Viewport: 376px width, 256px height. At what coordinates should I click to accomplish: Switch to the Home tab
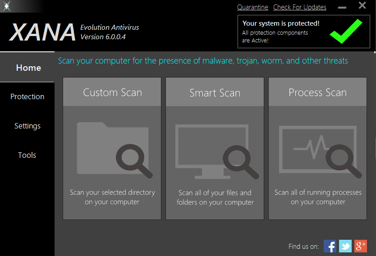[x=28, y=68]
